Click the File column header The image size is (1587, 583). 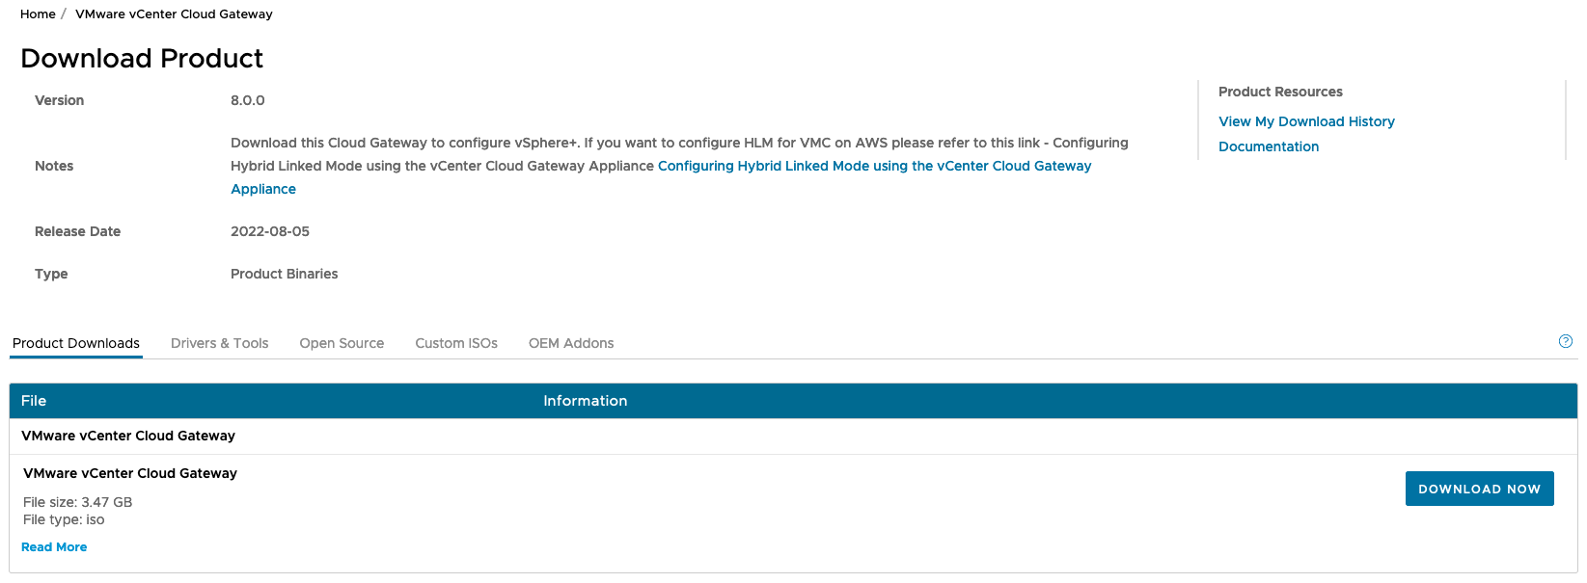coord(33,400)
